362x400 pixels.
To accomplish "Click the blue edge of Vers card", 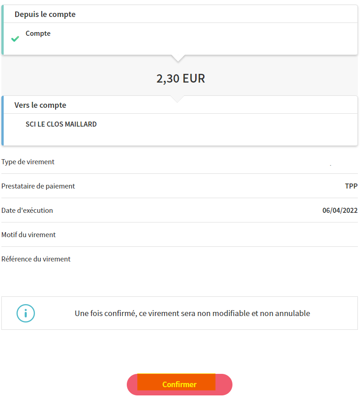I will (x=3, y=121).
